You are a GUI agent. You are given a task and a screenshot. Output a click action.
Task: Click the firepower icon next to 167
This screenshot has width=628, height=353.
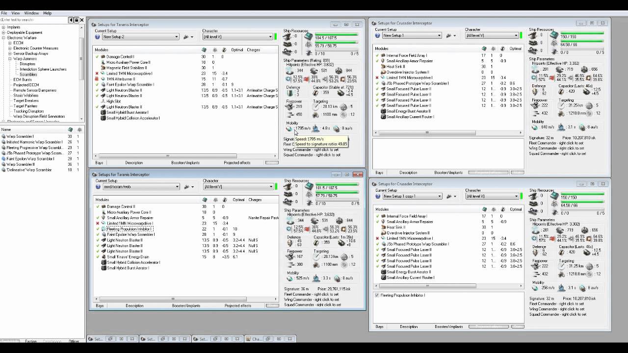tap(289, 256)
